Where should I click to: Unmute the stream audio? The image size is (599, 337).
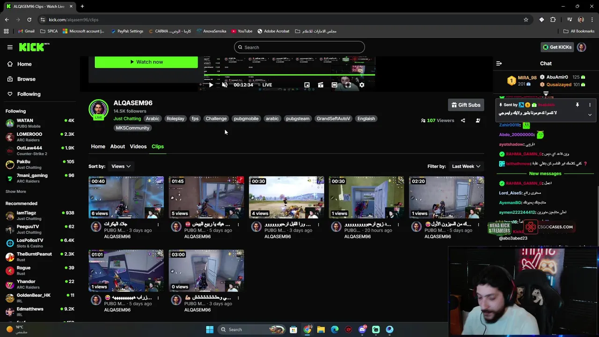click(x=225, y=85)
